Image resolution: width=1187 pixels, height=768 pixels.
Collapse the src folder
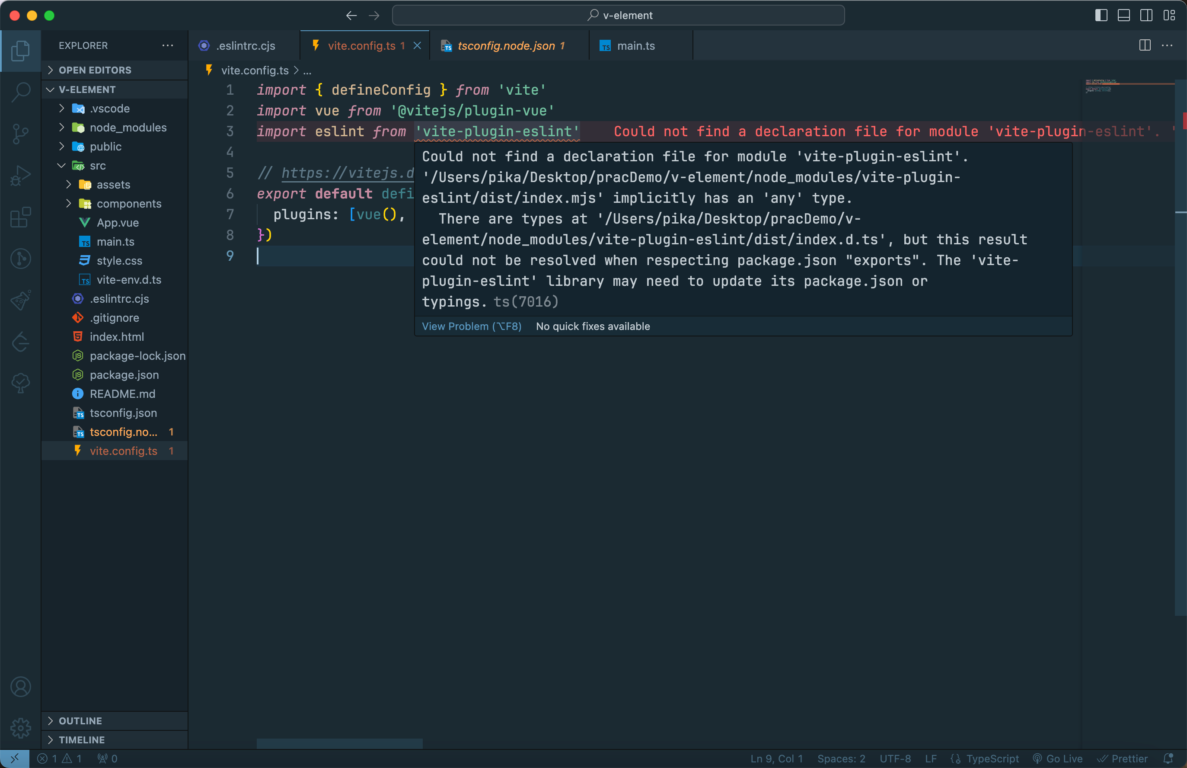115,166
